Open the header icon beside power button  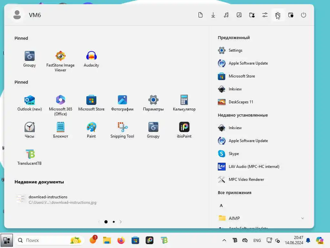(291, 15)
